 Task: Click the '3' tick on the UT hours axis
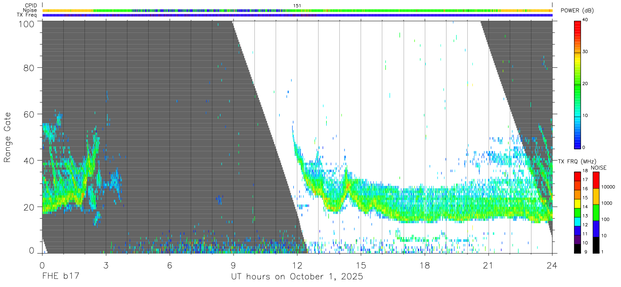(106, 264)
